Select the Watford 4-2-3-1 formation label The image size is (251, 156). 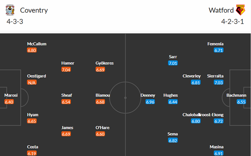(233, 21)
